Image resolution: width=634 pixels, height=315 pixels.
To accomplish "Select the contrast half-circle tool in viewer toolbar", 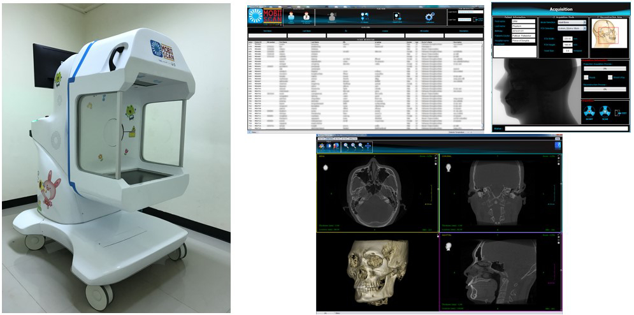I will [x=329, y=145].
